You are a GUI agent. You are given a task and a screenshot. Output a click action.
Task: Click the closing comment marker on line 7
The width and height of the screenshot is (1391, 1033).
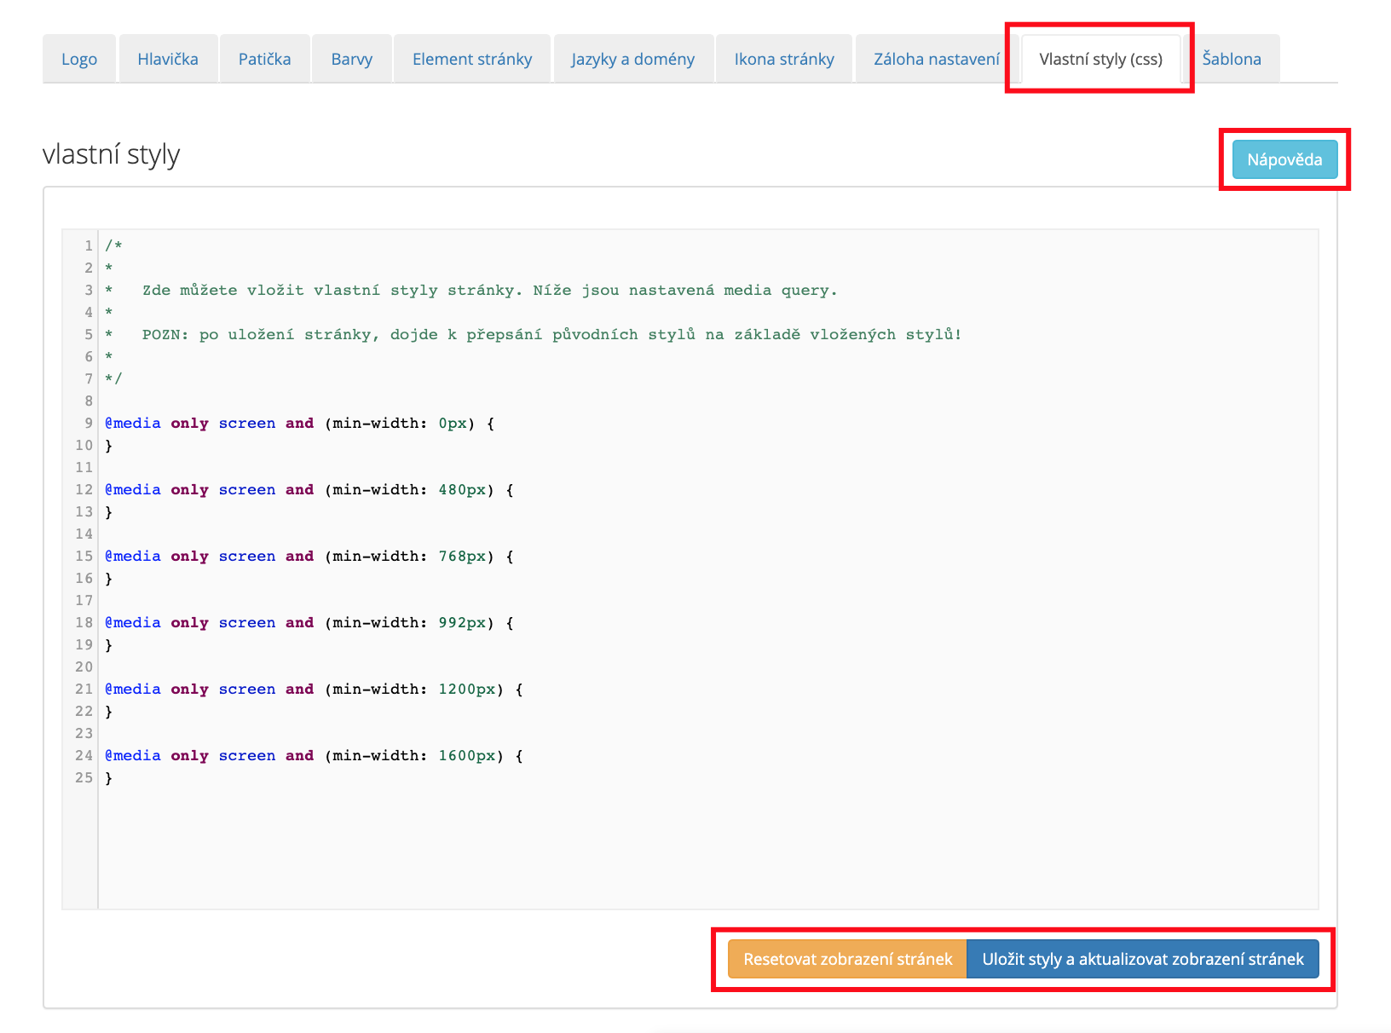tap(113, 378)
